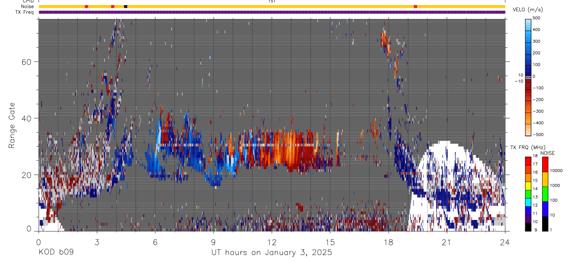Viewport: 568px width, 262px height.
Task: Click the Range Gate tick label 20
Action: coord(26,175)
